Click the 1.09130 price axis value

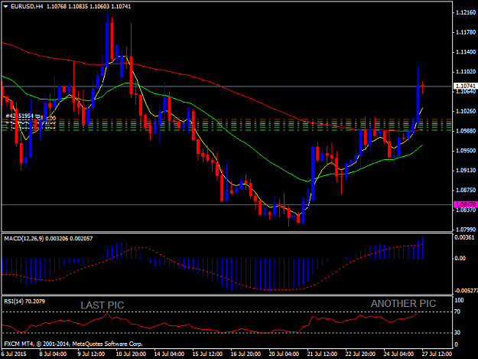[466, 170]
